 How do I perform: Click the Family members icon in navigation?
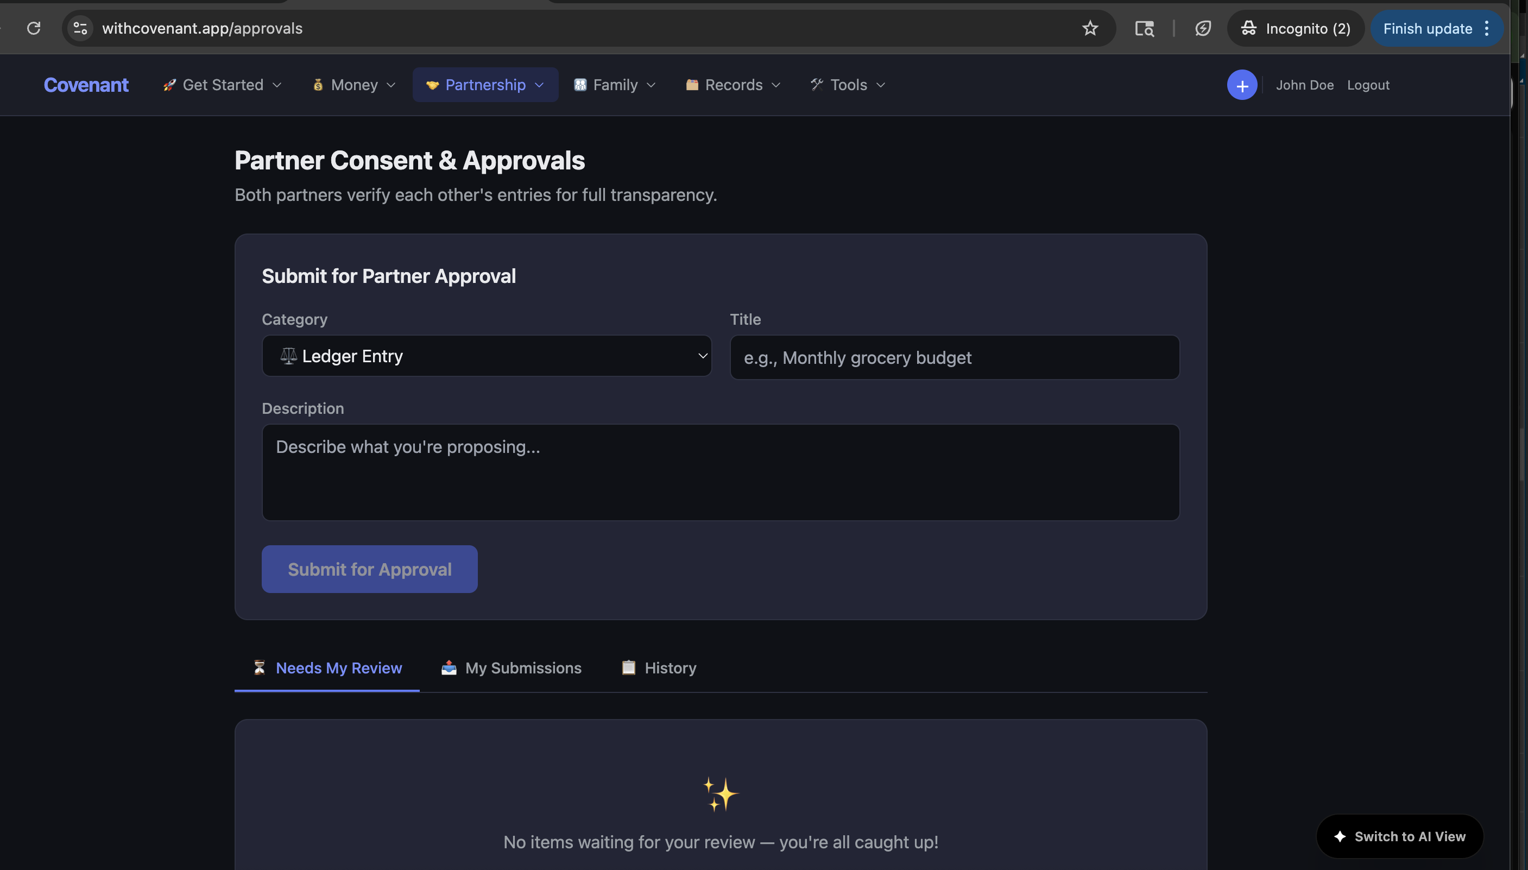579,85
